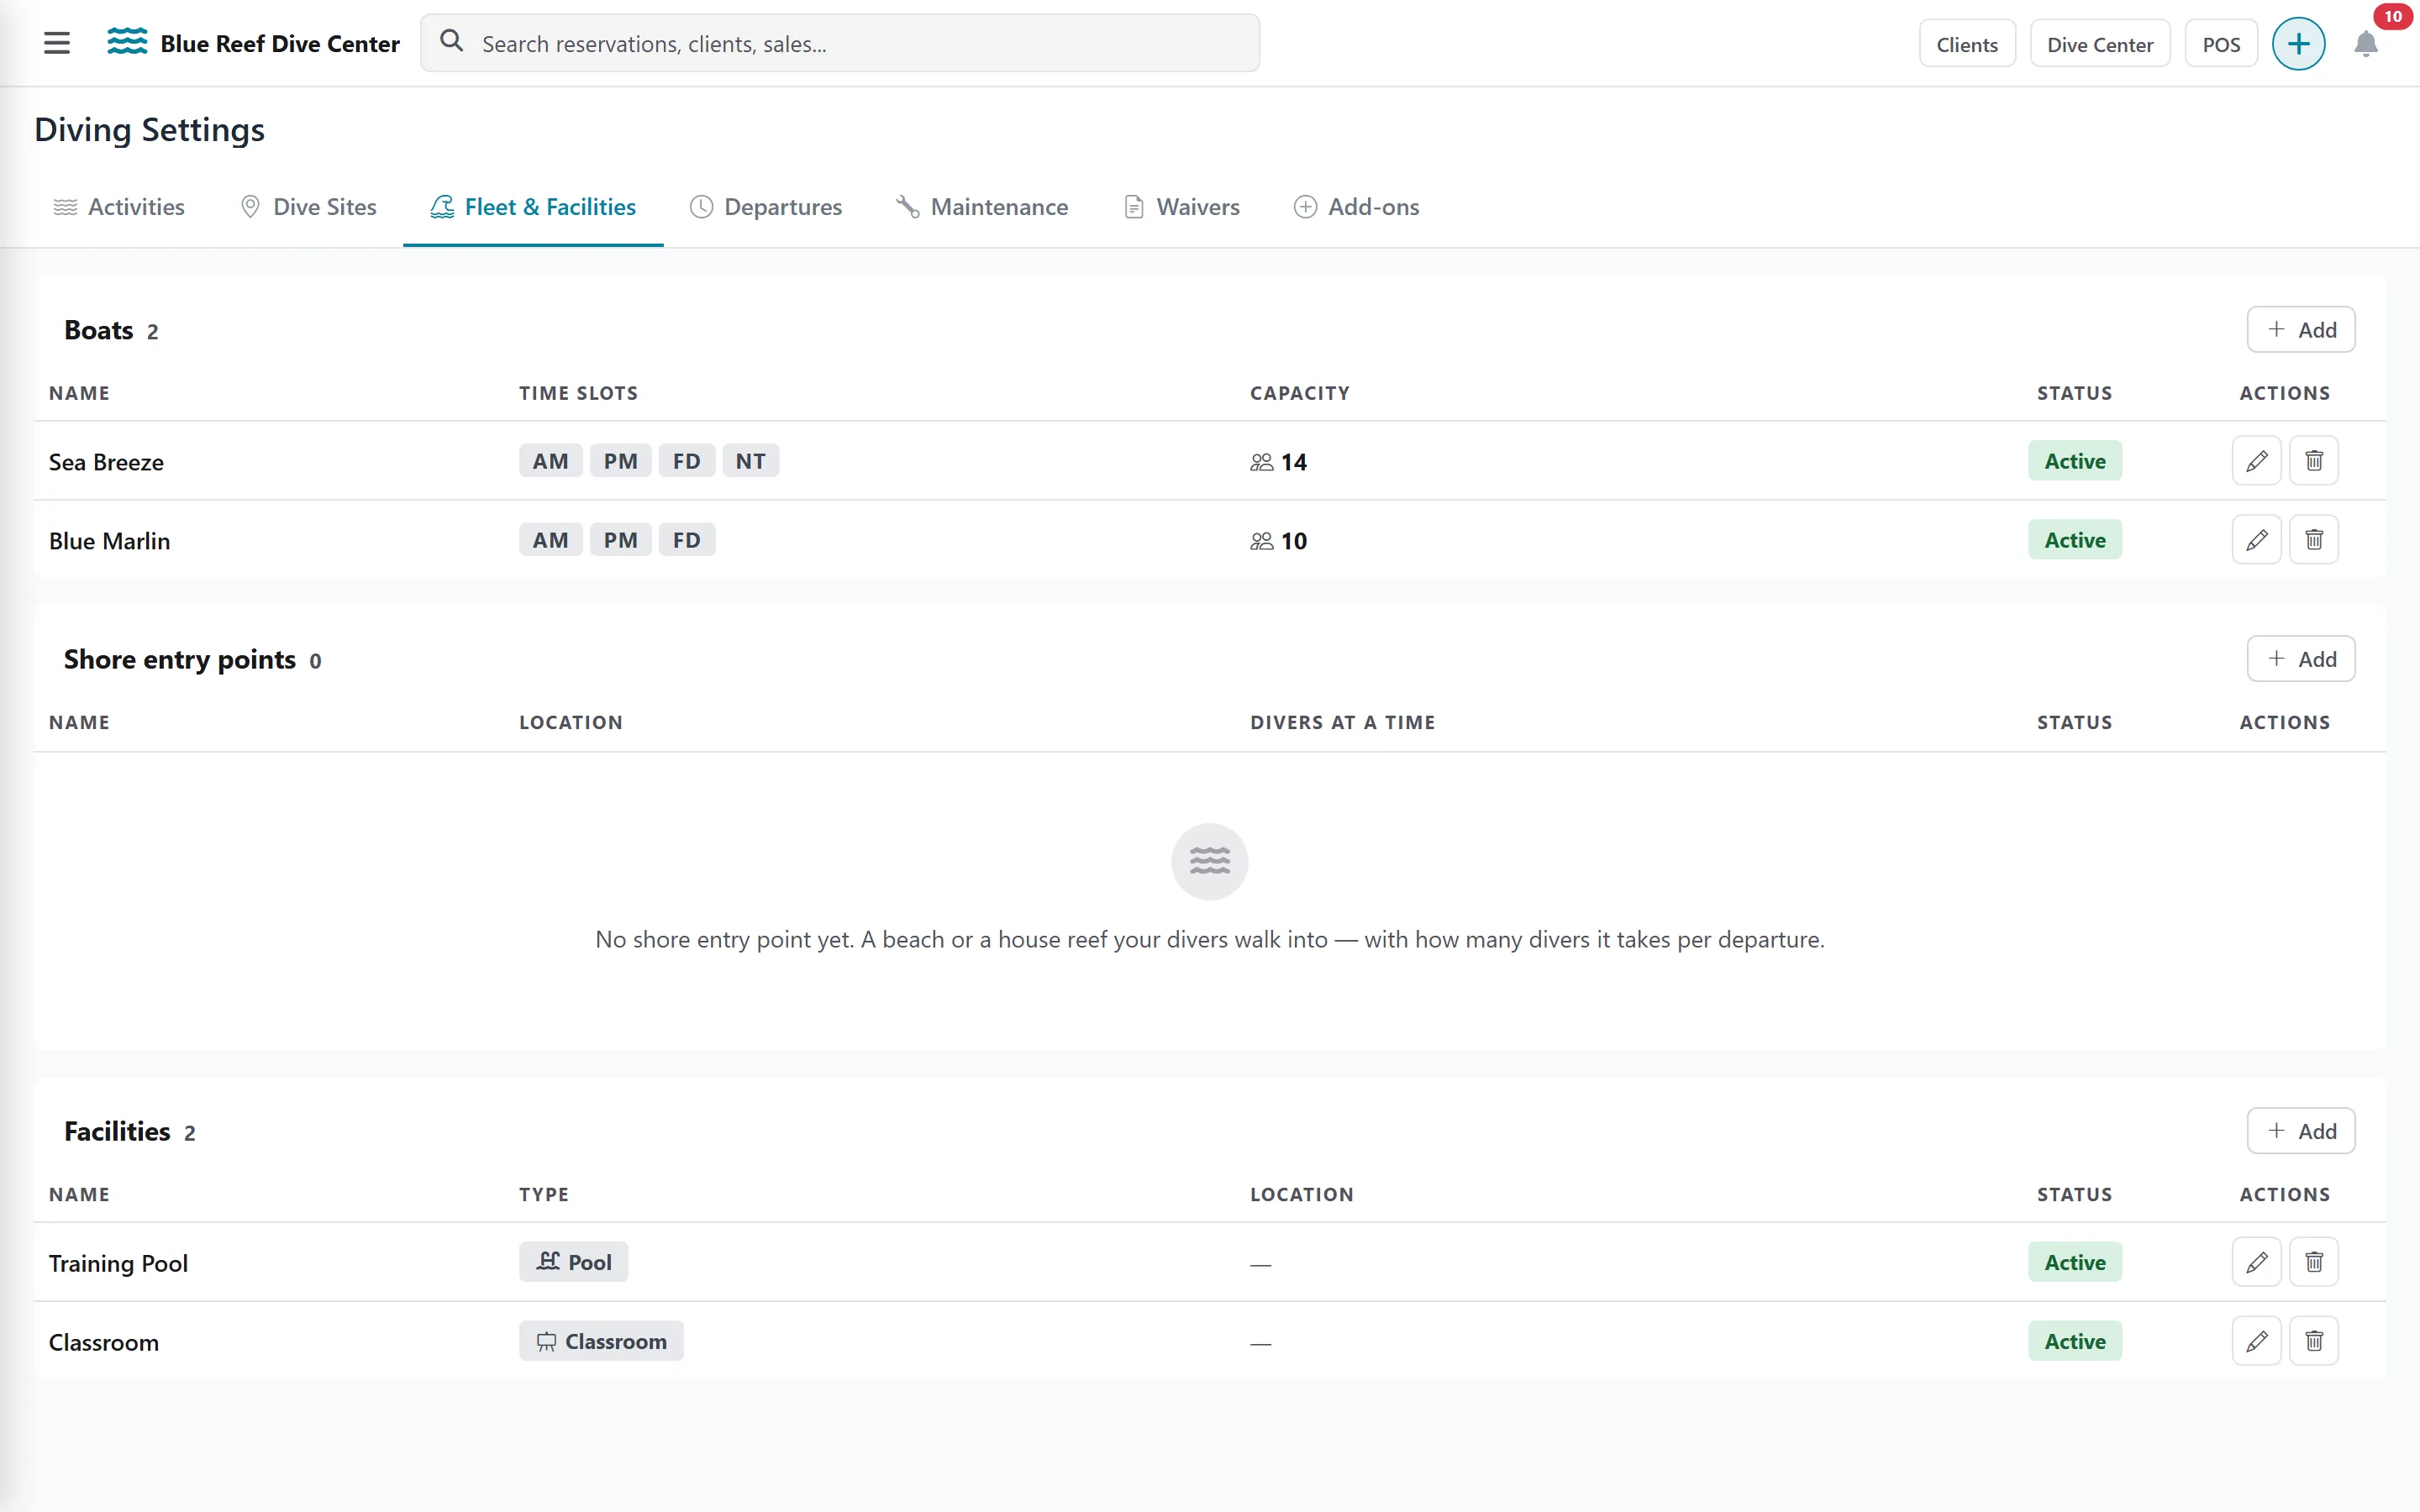Click the Sea Breeze FD slot tag
The width and height of the screenshot is (2420, 1512).
pos(686,461)
